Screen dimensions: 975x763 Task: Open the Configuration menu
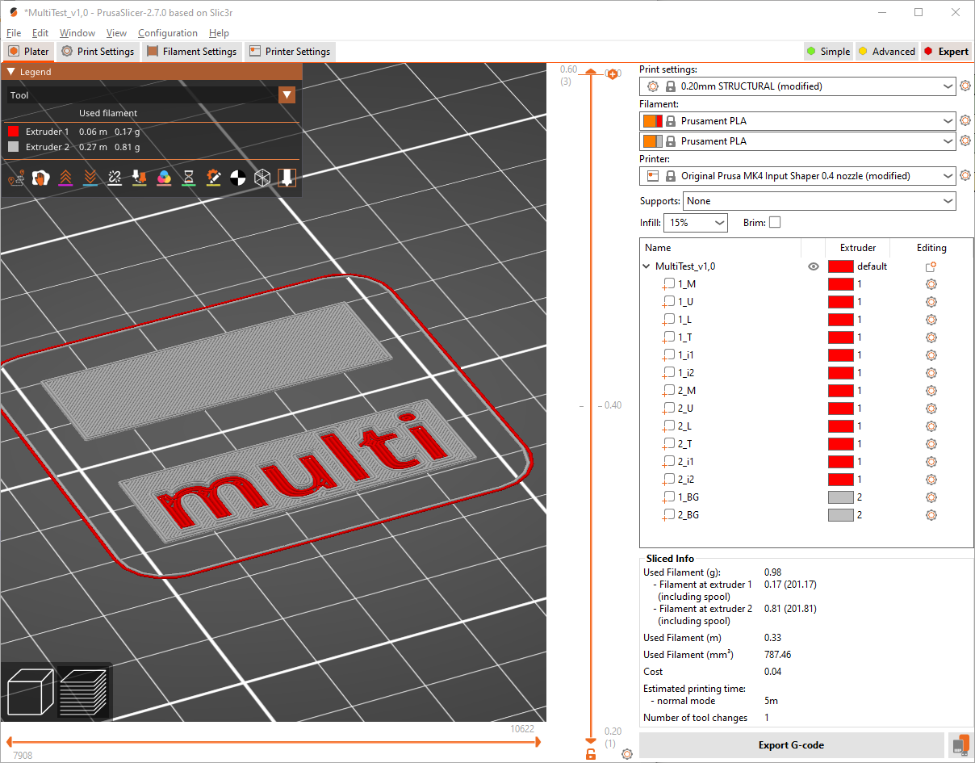click(x=168, y=33)
